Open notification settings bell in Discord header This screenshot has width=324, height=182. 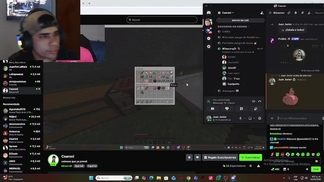point(295,13)
